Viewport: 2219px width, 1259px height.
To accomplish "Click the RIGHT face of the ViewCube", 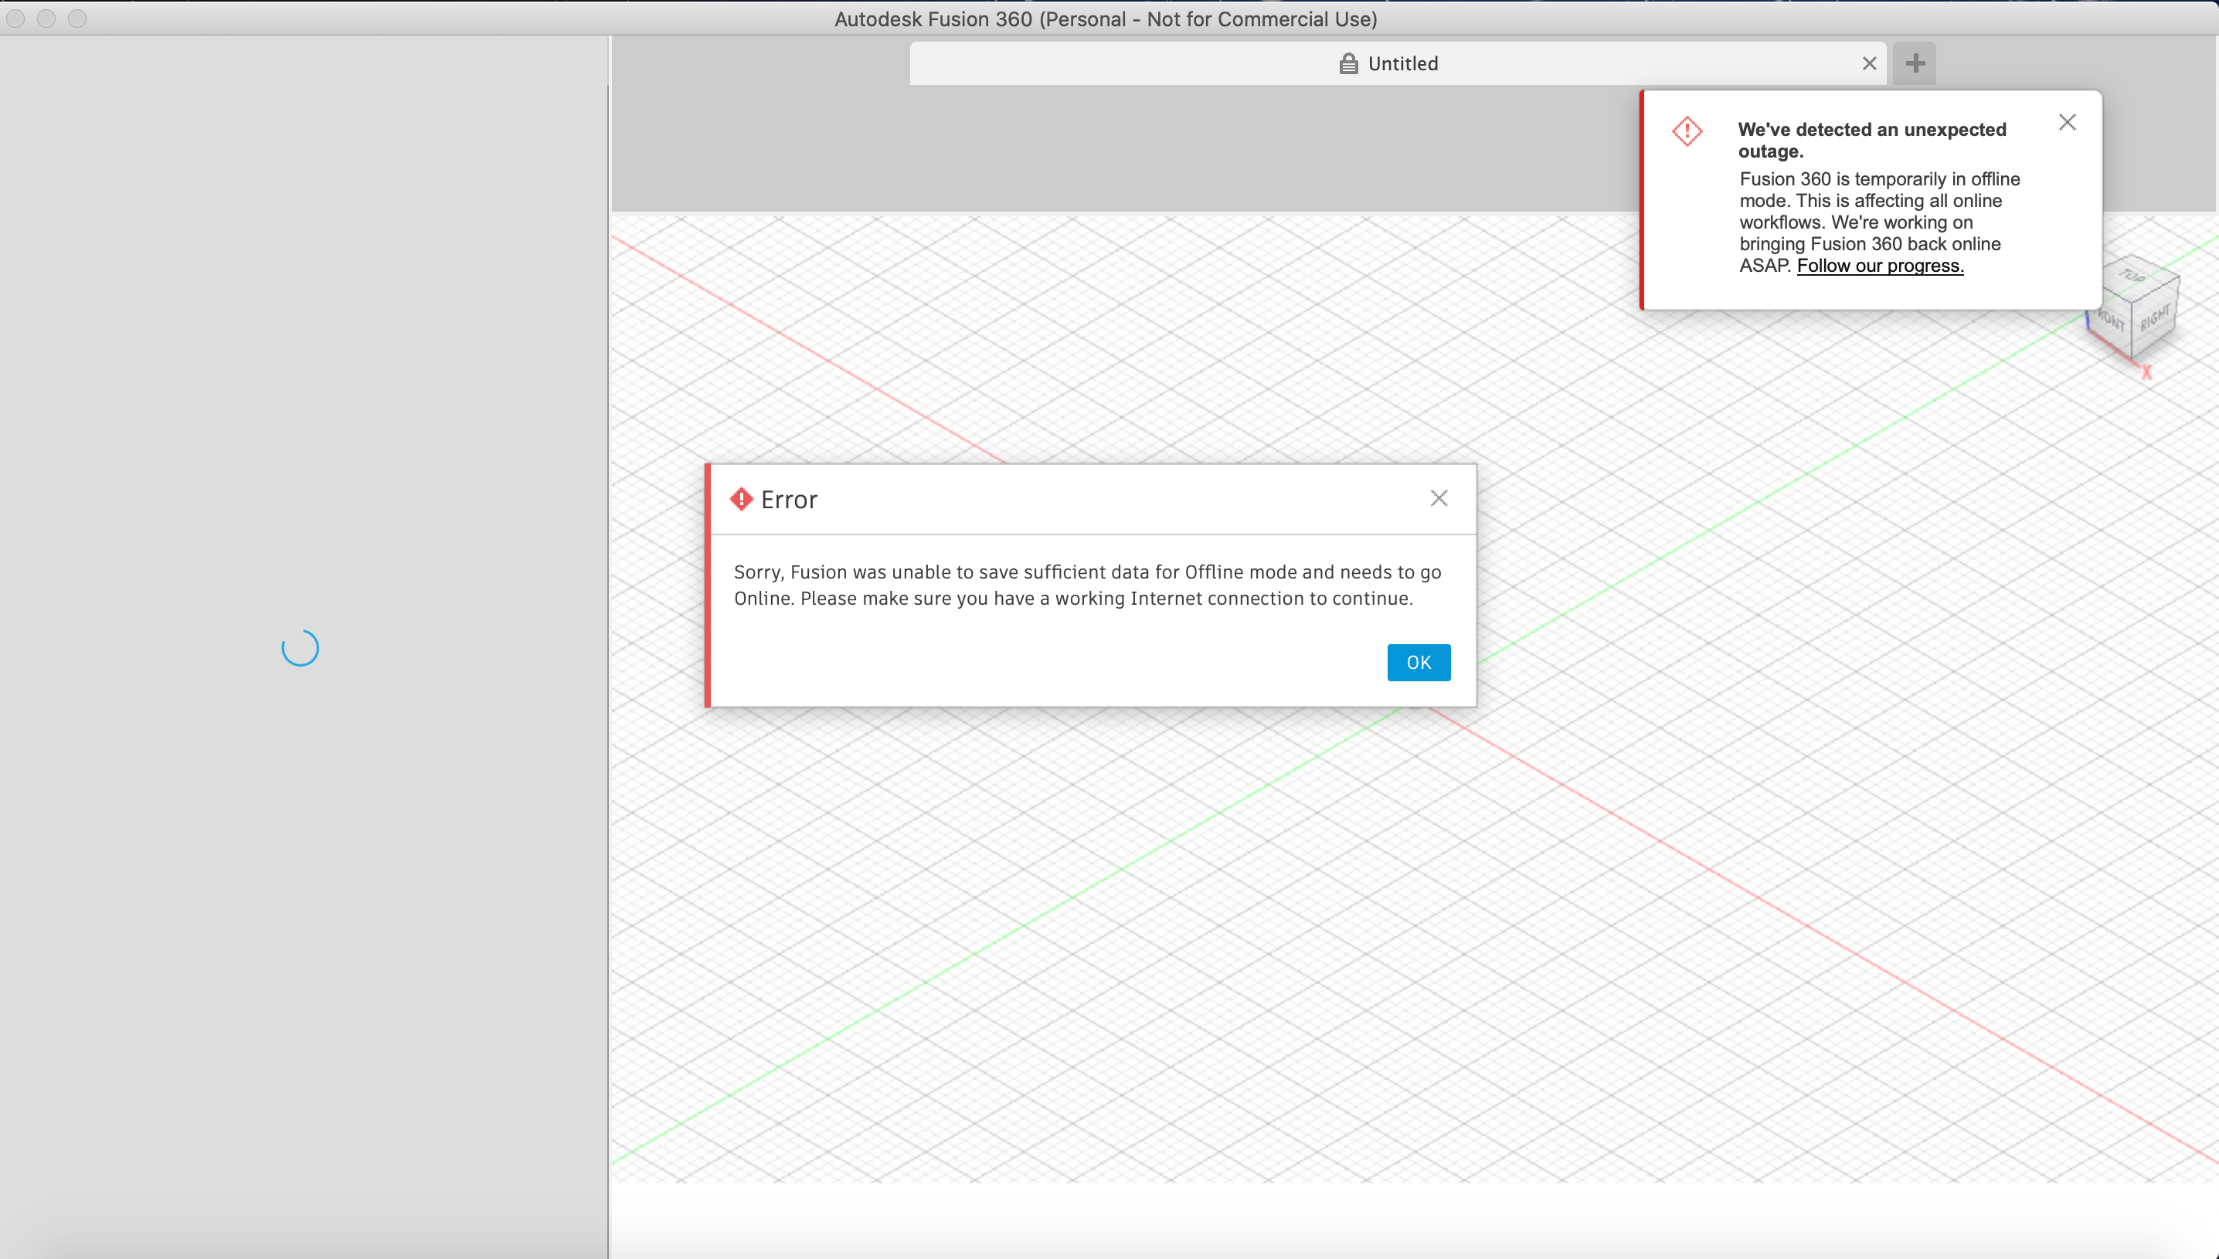I will (2154, 319).
